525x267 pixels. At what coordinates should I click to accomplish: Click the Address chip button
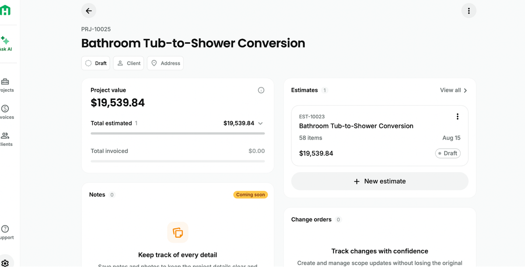click(165, 63)
